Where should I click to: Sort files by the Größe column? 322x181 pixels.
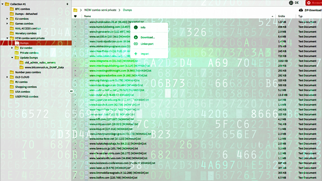point(281,16)
